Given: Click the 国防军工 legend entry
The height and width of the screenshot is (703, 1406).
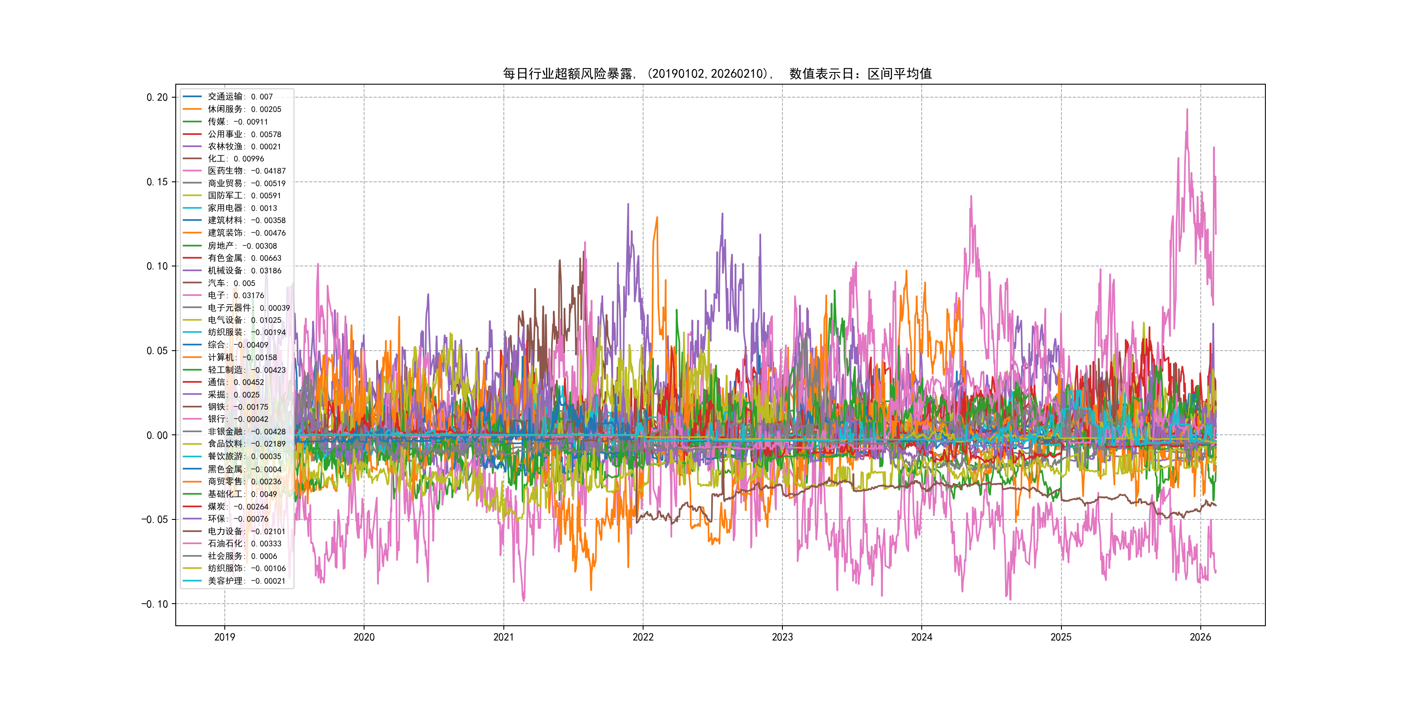Looking at the screenshot, I should (x=244, y=195).
